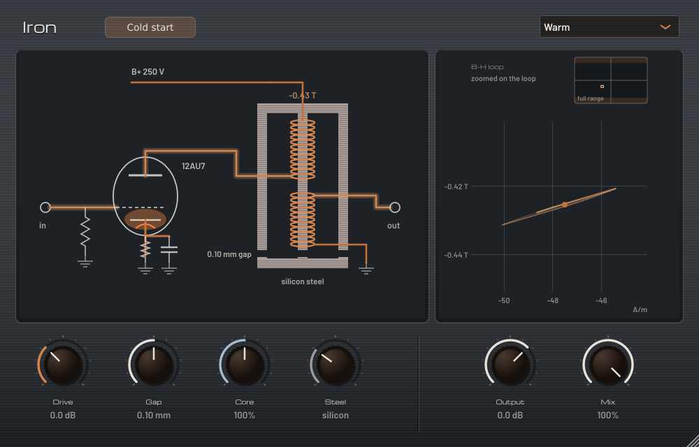Click the 0.10 mm gap label
Screen dimensions: 699x447
pyautogui.click(x=229, y=254)
